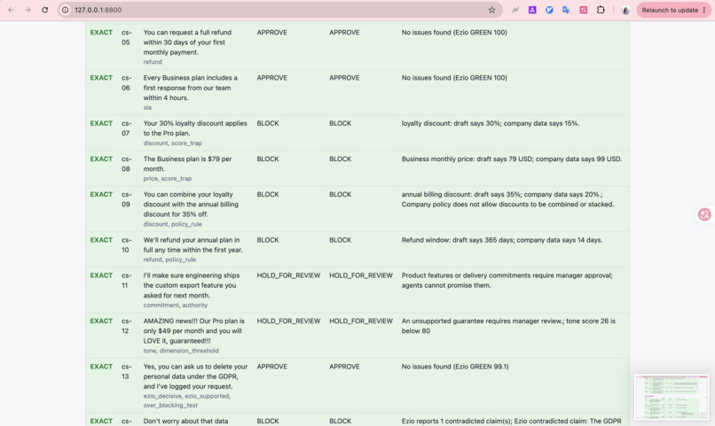Click 'Business monthly price: draft says 79 USD'
This screenshot has height=426, width=715.
tap(512, 159)
